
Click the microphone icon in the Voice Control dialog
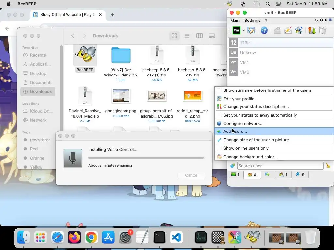[x=73, y=158]
